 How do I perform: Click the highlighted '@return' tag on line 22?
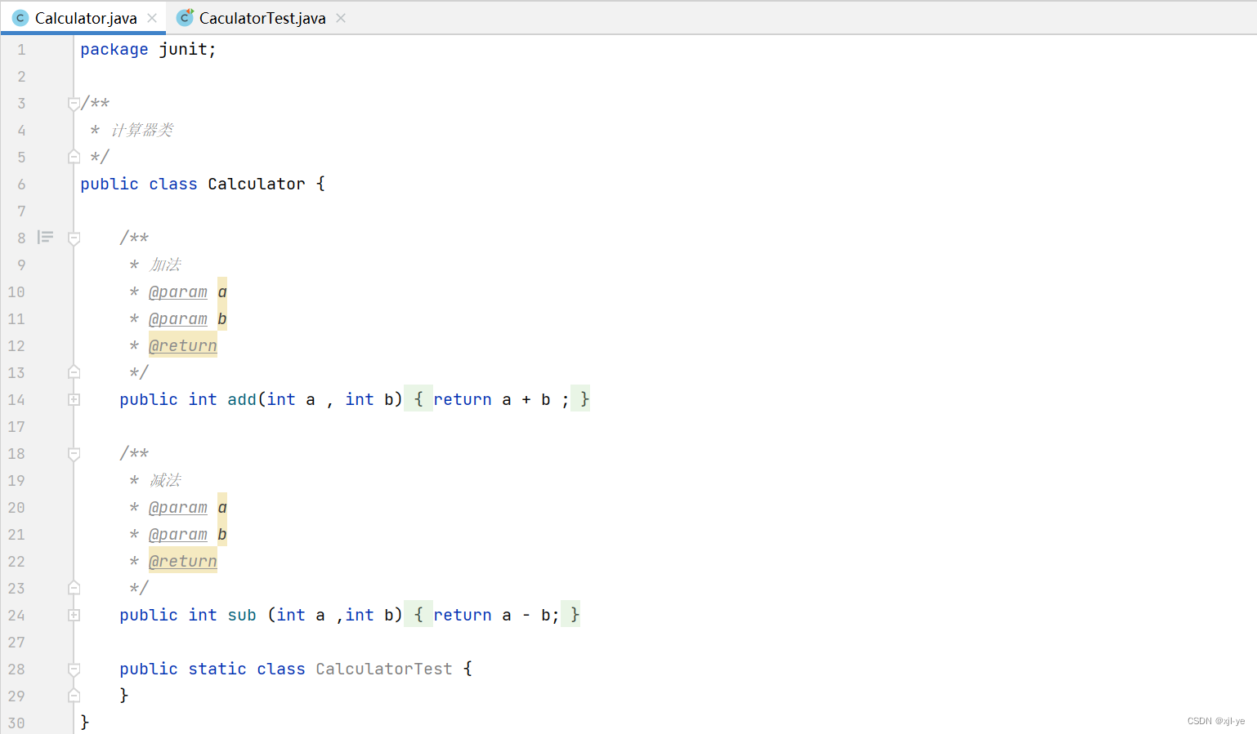pyautogui.click(x=183, y=561)
